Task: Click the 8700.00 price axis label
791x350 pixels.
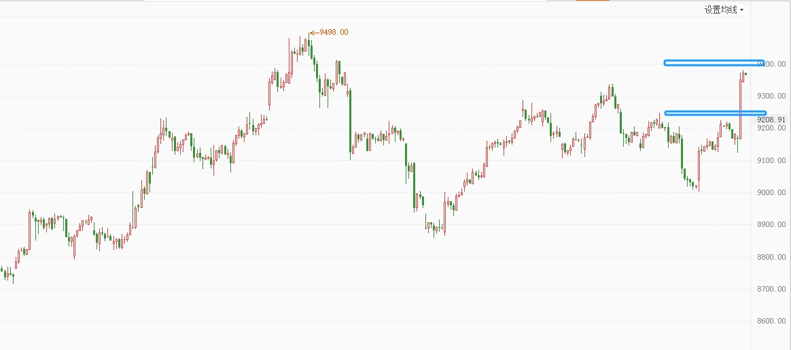Action: point(771,289)
